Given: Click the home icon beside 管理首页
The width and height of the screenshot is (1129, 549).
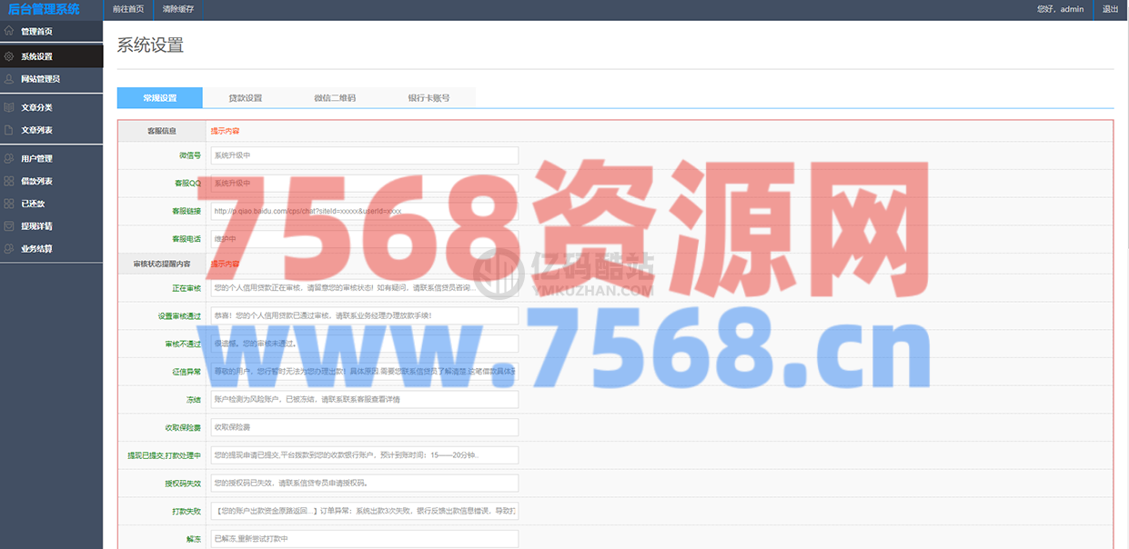Looking at the screenshot, I should (x=9, y=31).
